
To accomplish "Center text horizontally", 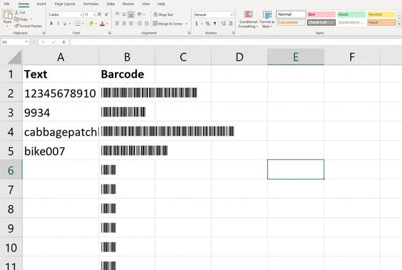I will (x=124, y=24).
